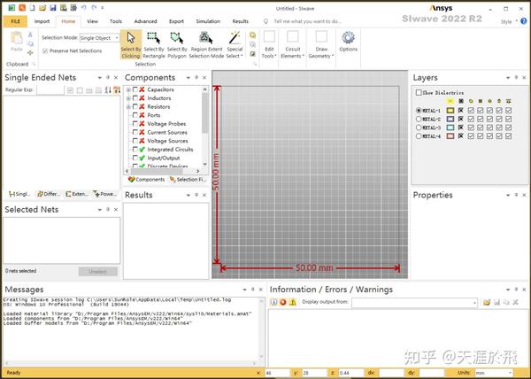Expand the Resistors tree node
The width and height of the screenshot is (531, 379).
[128, 106]
